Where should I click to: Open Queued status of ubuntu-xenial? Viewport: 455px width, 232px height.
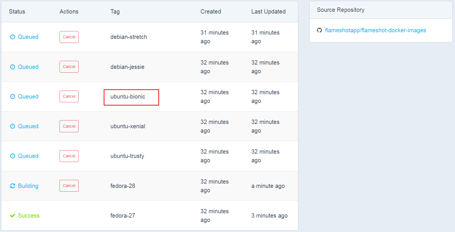28,126
